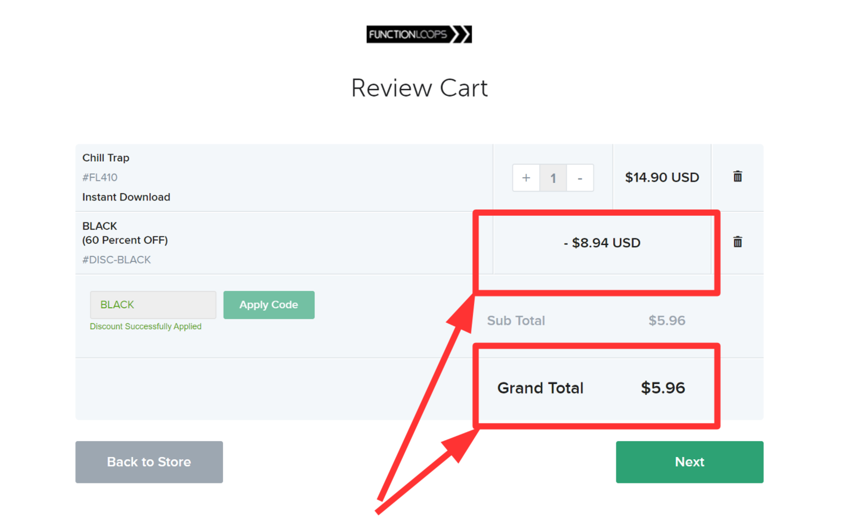Screen dimensions: 846x522
Task: Delete Chill Trap item with trash icon
Action: point(737,176)
